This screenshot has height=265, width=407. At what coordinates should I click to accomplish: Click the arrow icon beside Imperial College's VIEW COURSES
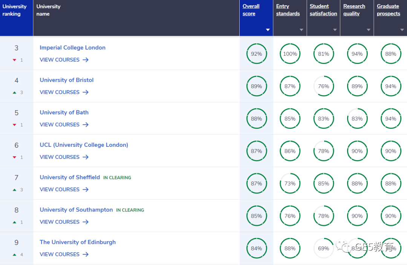click(86, 60)
